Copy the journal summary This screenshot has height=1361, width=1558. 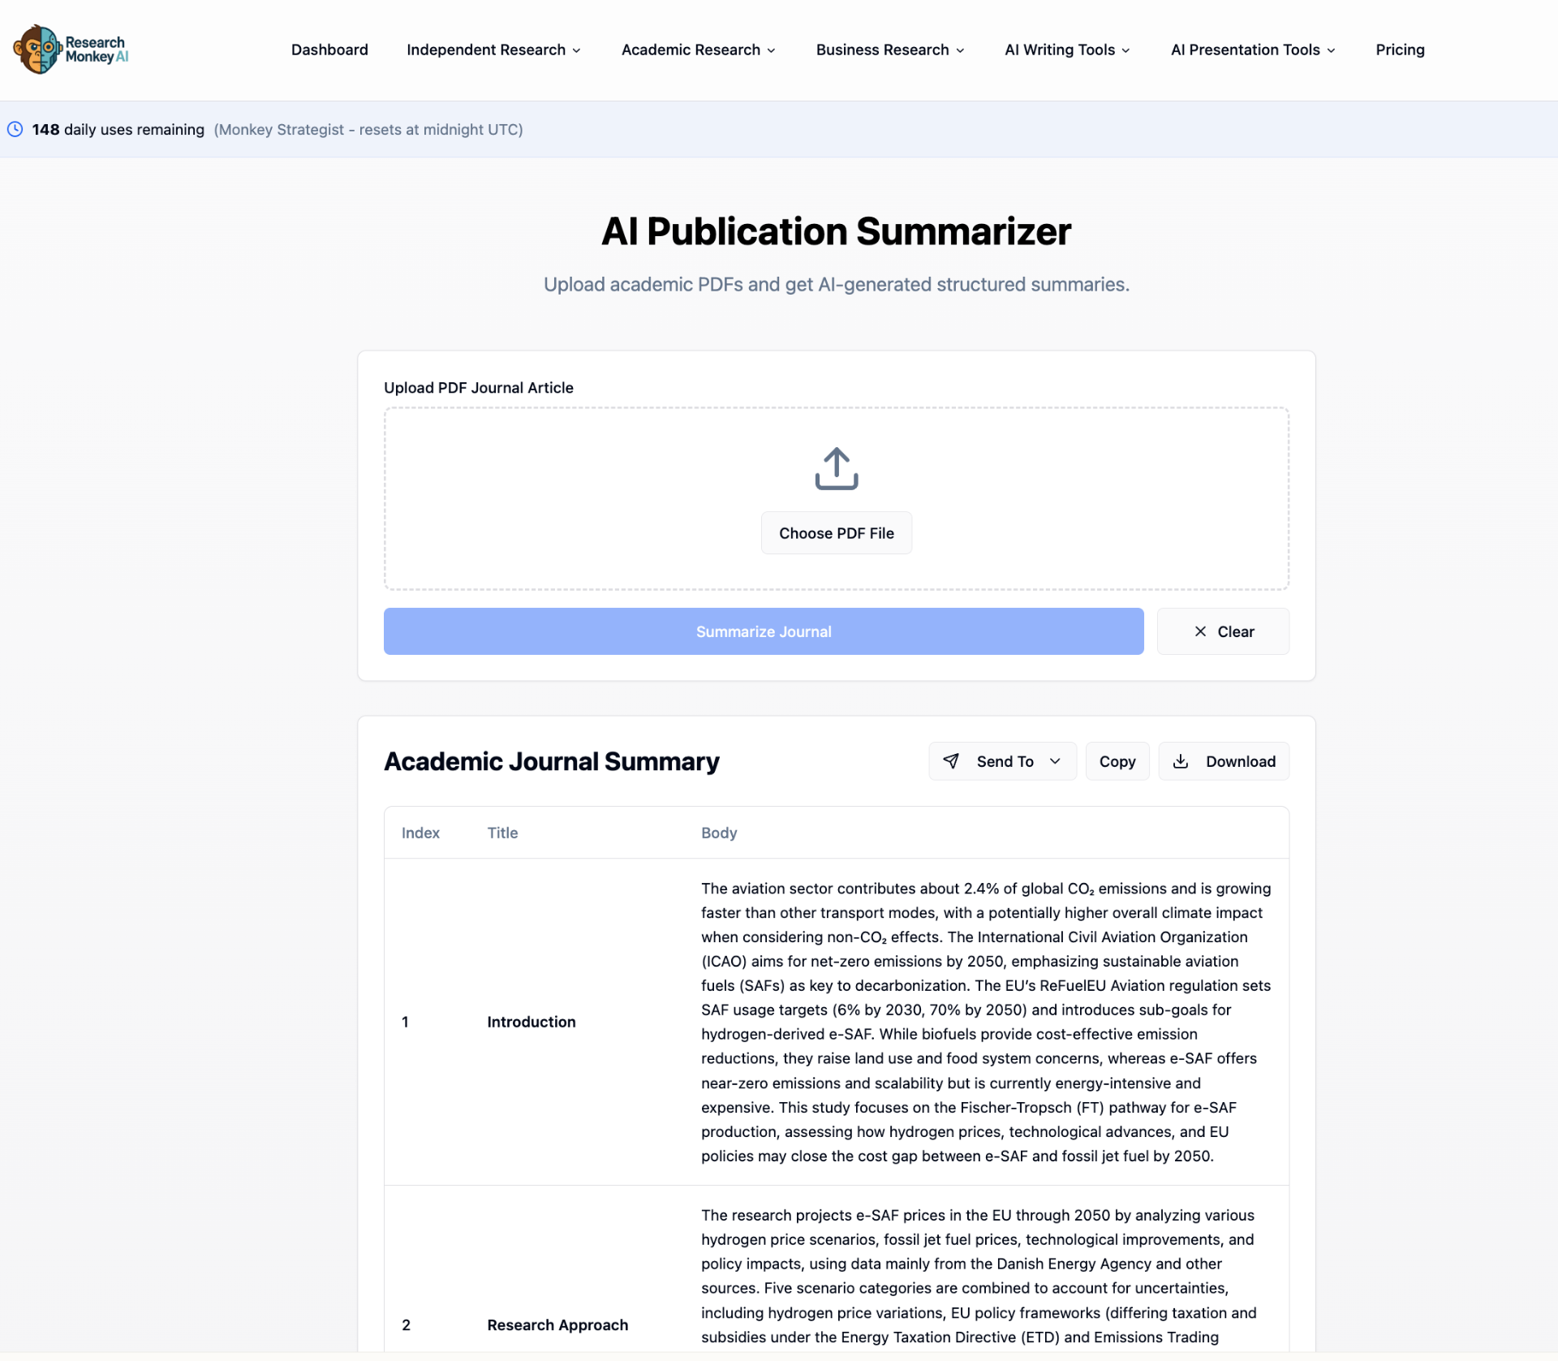1117,761
